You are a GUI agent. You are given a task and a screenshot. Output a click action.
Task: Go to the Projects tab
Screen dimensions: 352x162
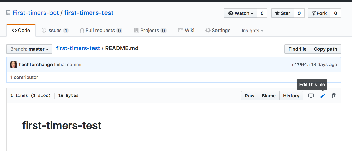point(150,30)
